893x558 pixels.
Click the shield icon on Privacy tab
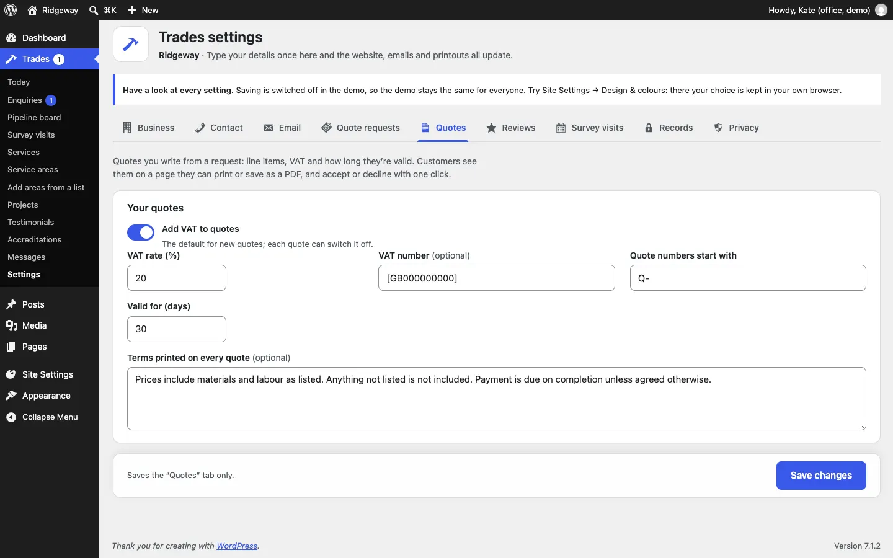[x=718, y=128]
